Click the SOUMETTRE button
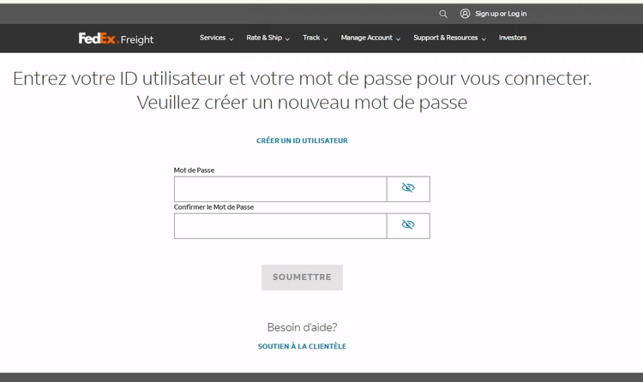The width and height of the screenshot is (643, 382). pos(303,278)
